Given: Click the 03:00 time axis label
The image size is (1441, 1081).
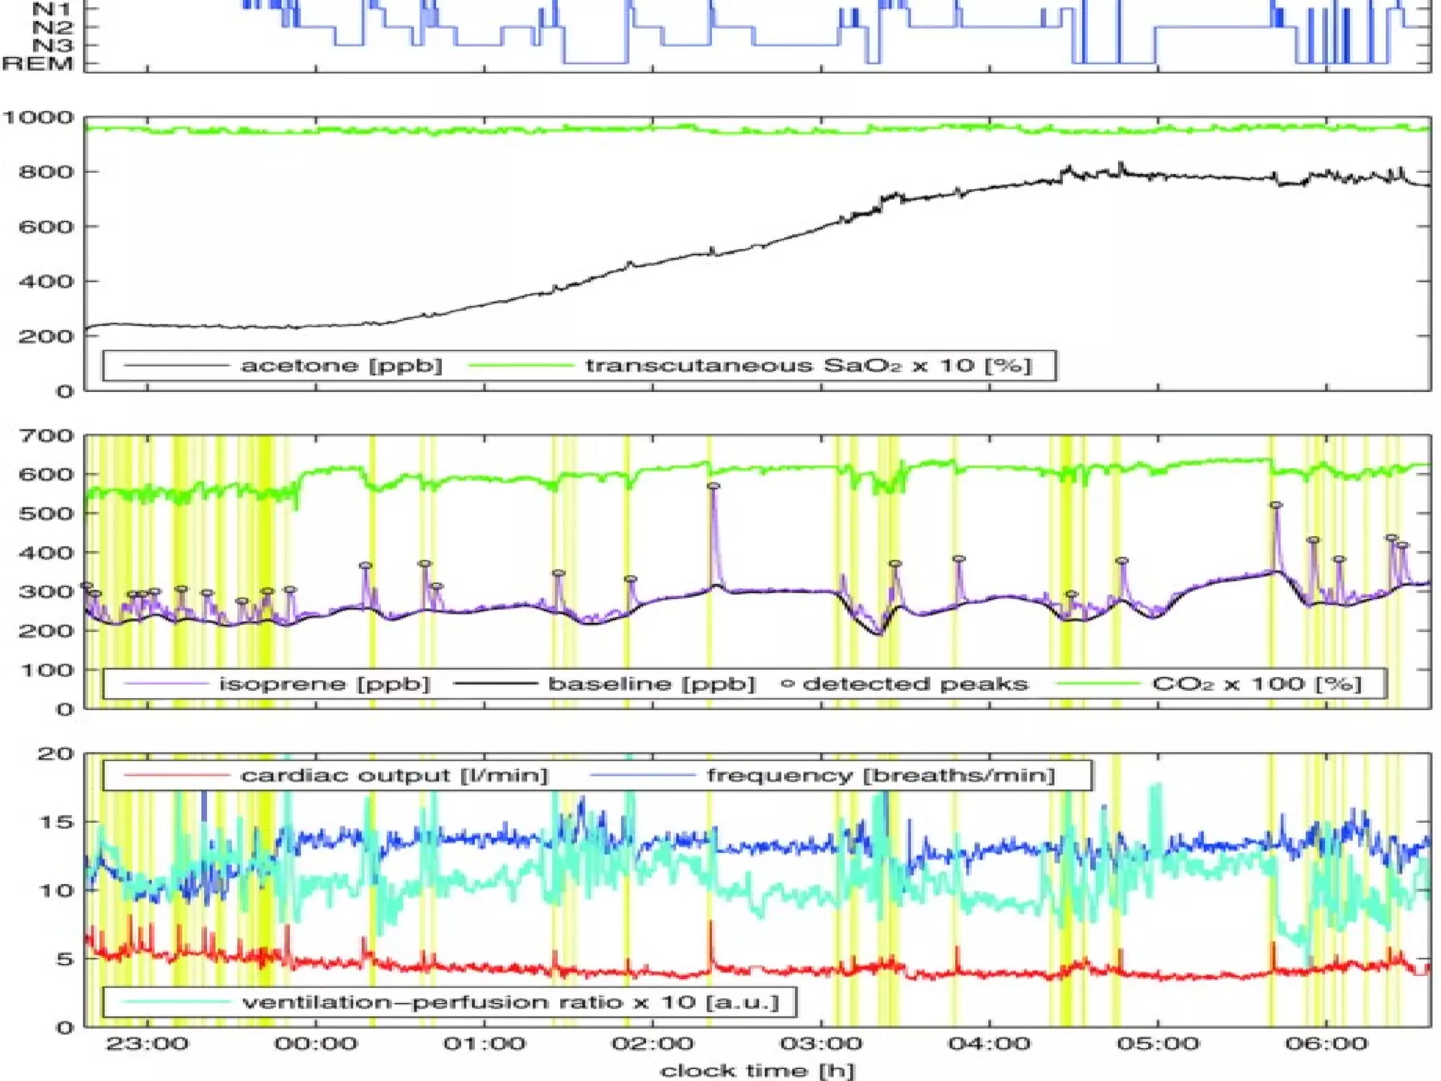Looking at the screenshot, I should pos(821,1043).
